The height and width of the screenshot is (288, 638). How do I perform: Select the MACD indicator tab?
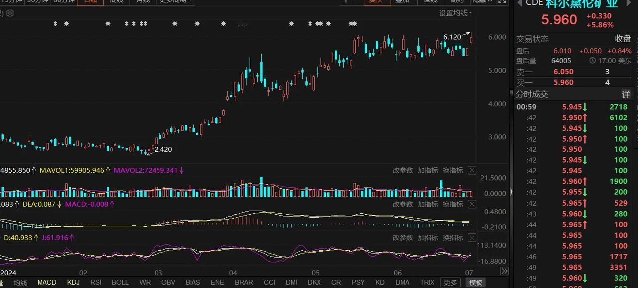coord(47,283)
